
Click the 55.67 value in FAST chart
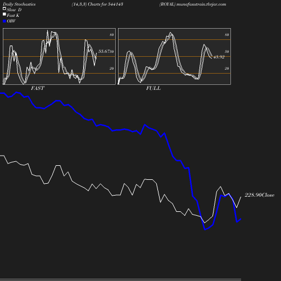click(104, 51)
